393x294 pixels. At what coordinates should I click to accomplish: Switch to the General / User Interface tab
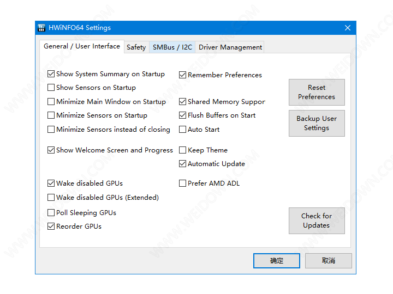tap(82, 46)
